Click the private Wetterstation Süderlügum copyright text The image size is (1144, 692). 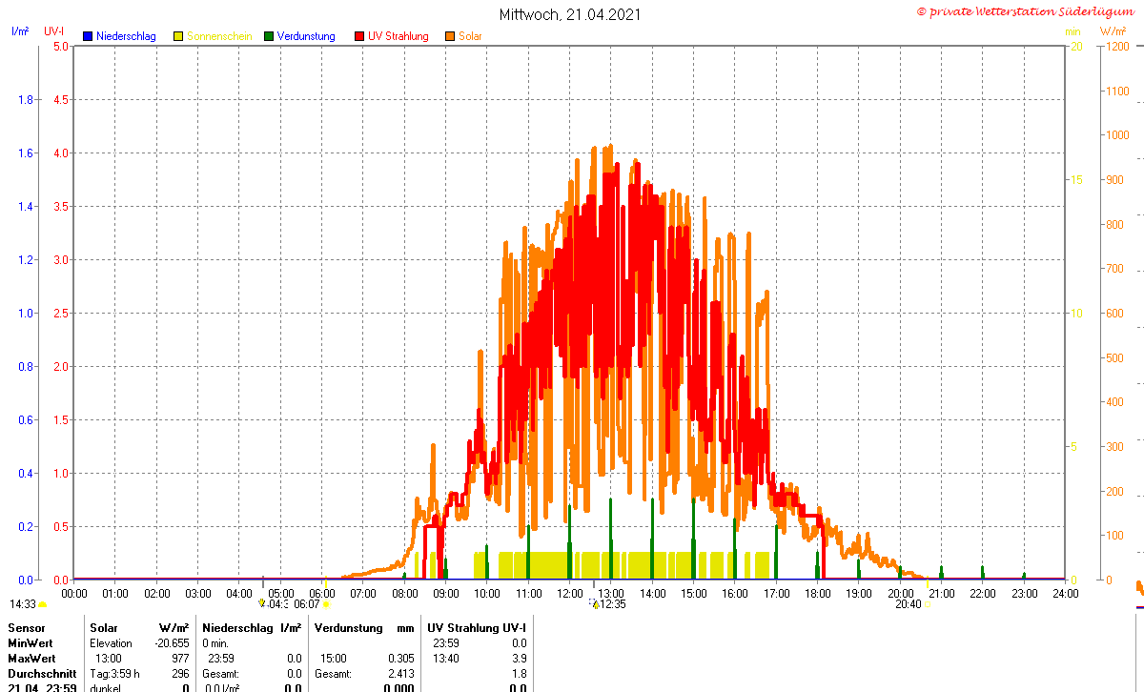pyautogui.click(x=1029, y=11)
